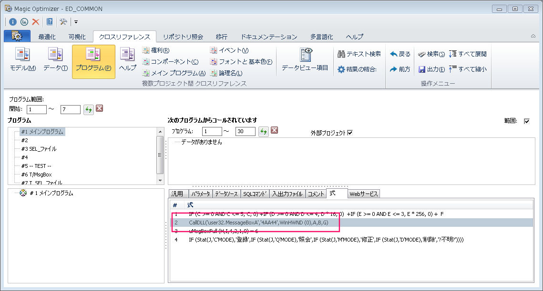The image size is (543, 291).
Task: Refresh the program range with green arrows
Action: [89, 110]
